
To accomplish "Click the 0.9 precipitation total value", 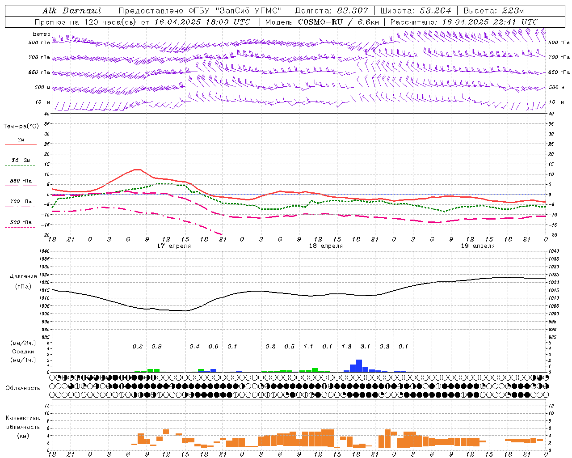I will pyautogui.click(x=156, y=346).
